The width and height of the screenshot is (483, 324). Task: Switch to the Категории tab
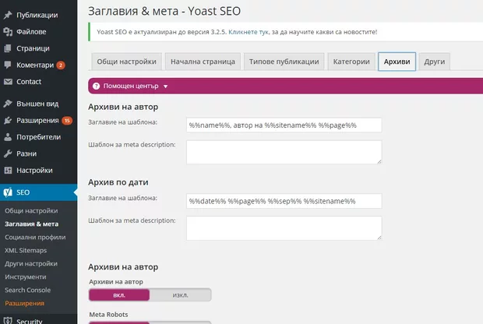(350, 62)
